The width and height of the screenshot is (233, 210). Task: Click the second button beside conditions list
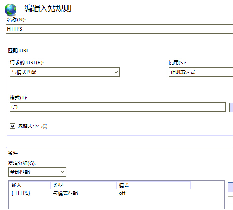pyautogui.click(x=231, y=201)
